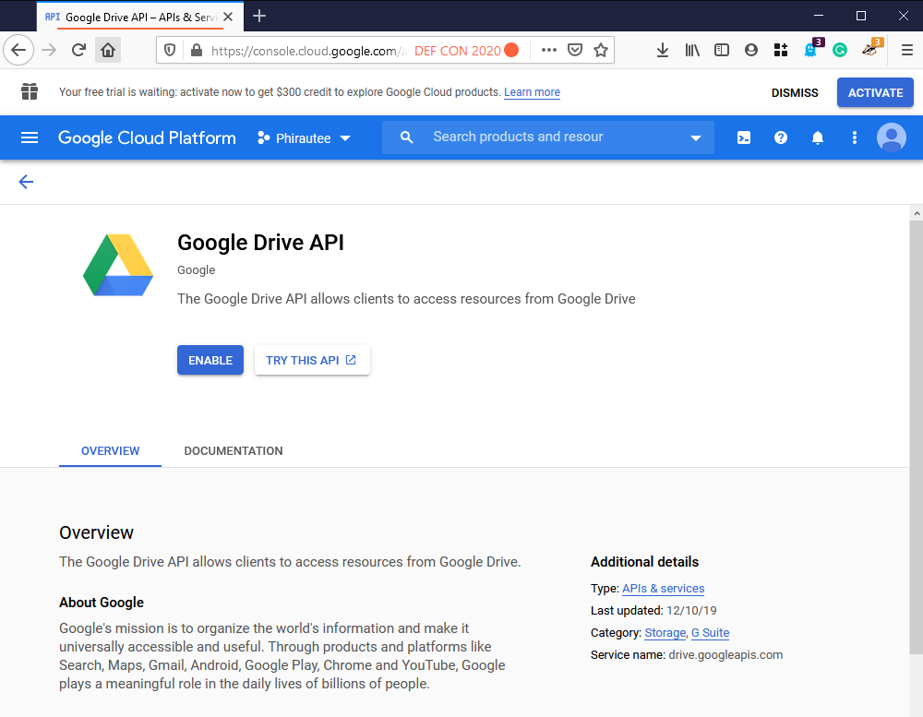Open the Phirautee project selector dropdown
The height and width of the screenshot is (717, 923).
[x=304, y=138]
